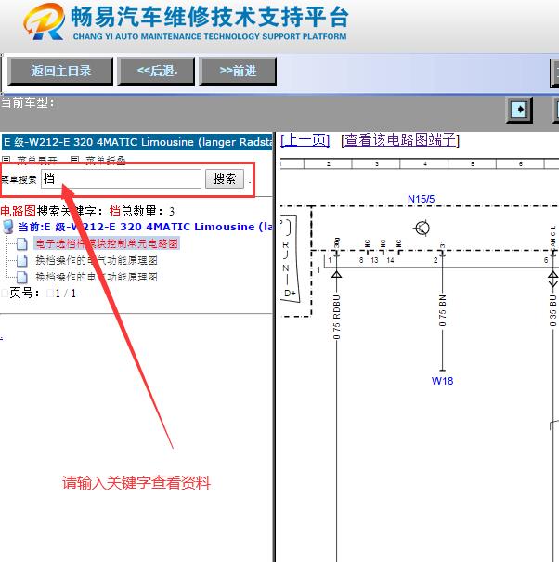Click the 搜索 search button

225,178
